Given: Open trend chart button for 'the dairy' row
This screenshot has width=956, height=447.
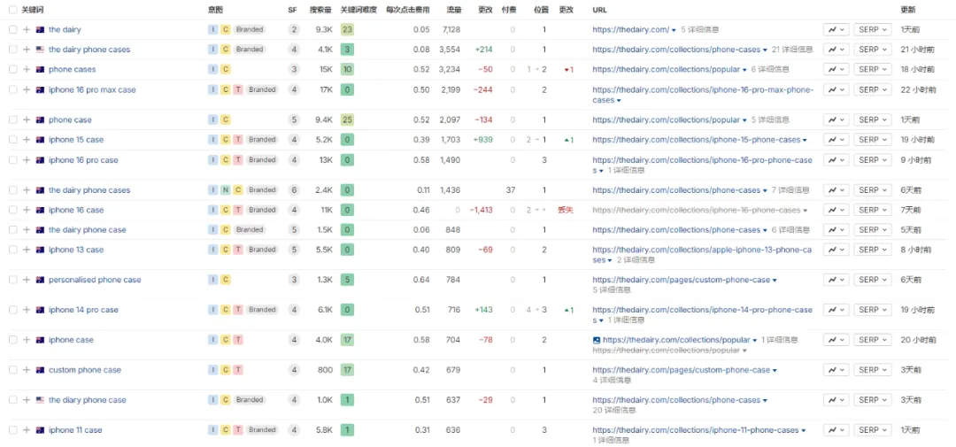Looking at the screenshot, I should [836, 30].
